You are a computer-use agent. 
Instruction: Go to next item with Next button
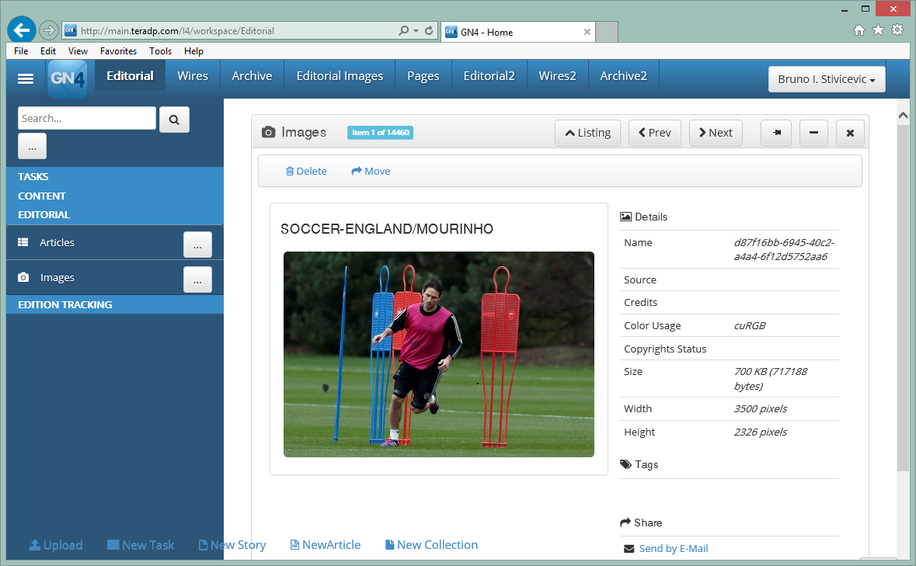pyautogui.click(x=716, y=133)
